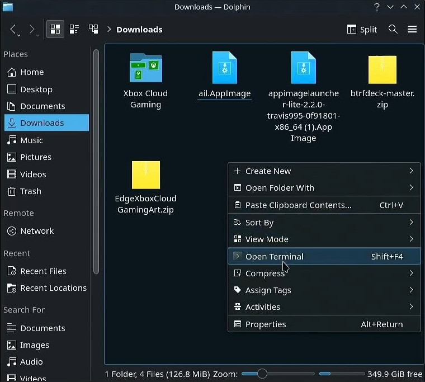Select the ail.AppImage file icon
The image size is (425, 382).
(x=224, y=68)
